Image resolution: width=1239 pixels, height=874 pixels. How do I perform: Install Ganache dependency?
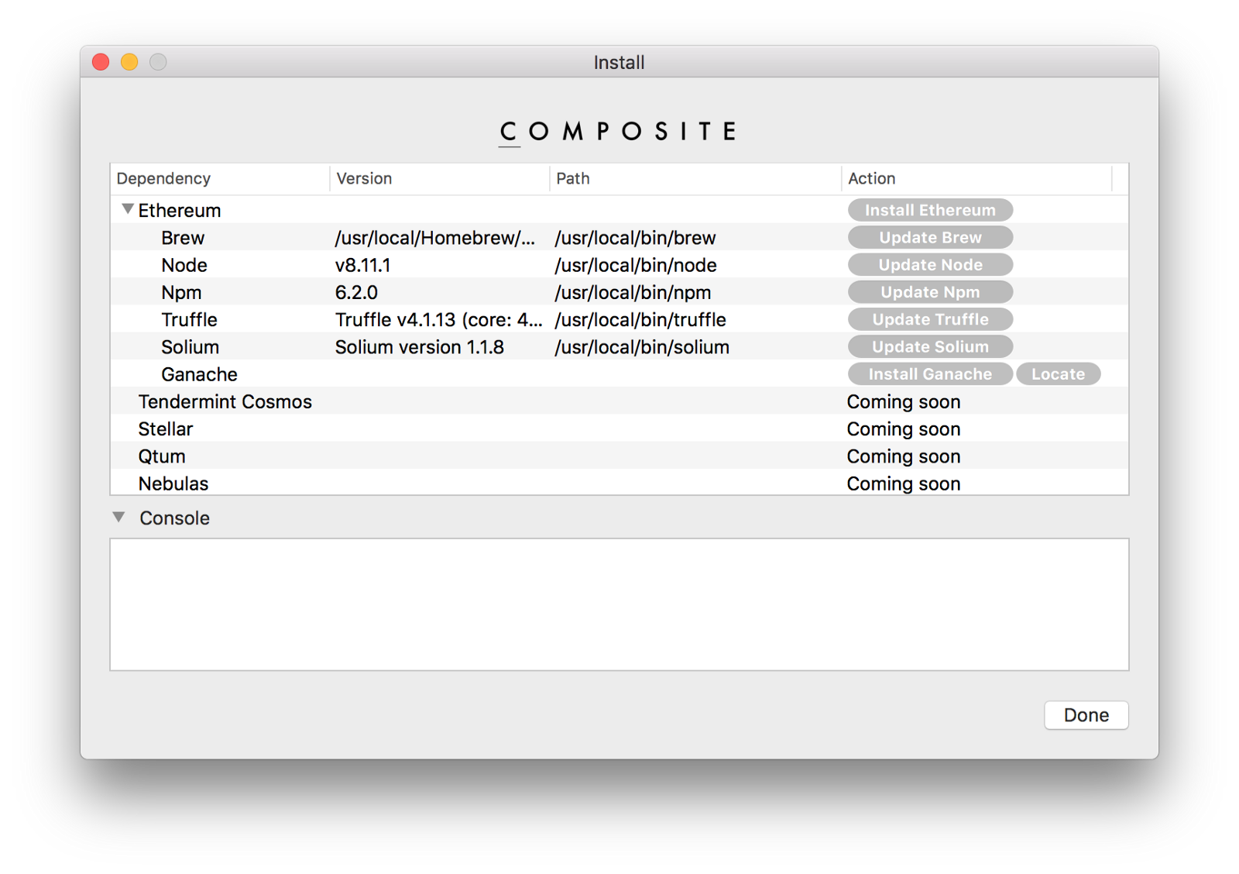pyautogui.click(x=930, y=373)
